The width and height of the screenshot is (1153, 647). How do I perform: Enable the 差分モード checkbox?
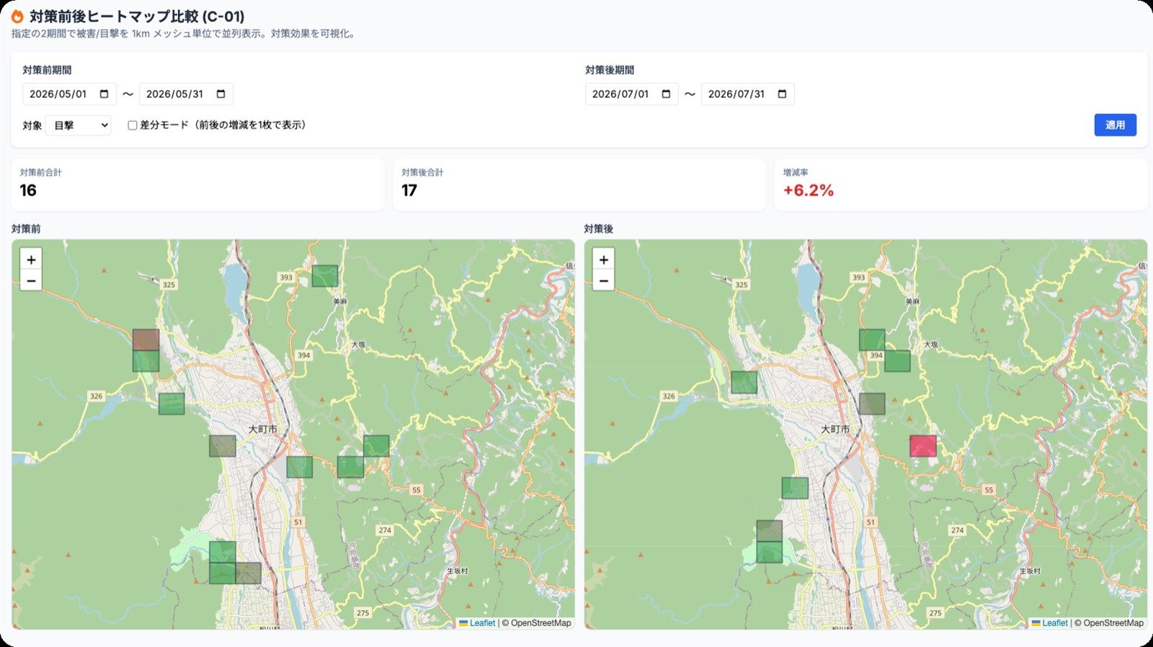click(x=133, y=125)
